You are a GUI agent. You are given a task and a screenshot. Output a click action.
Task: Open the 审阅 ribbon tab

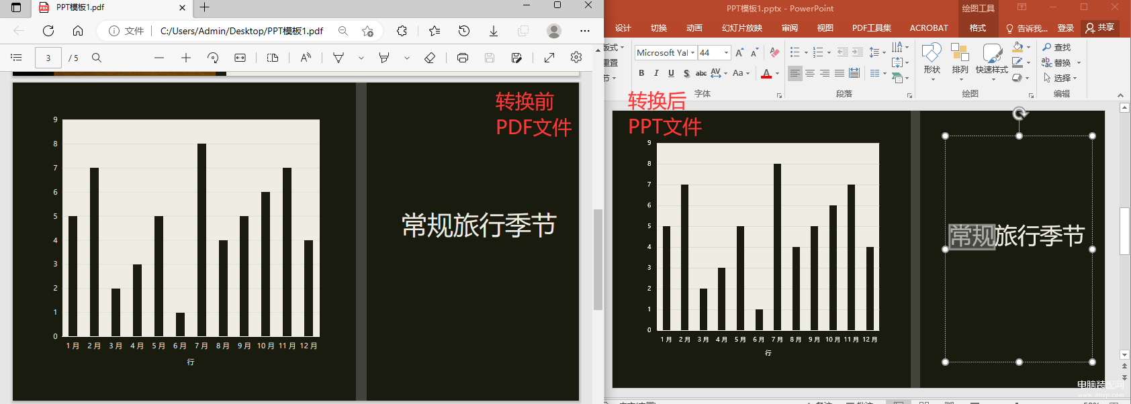tap(790, 28)
